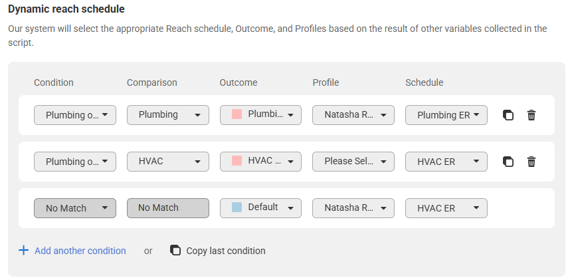Click the plus icon to add condition

(24, 250)
